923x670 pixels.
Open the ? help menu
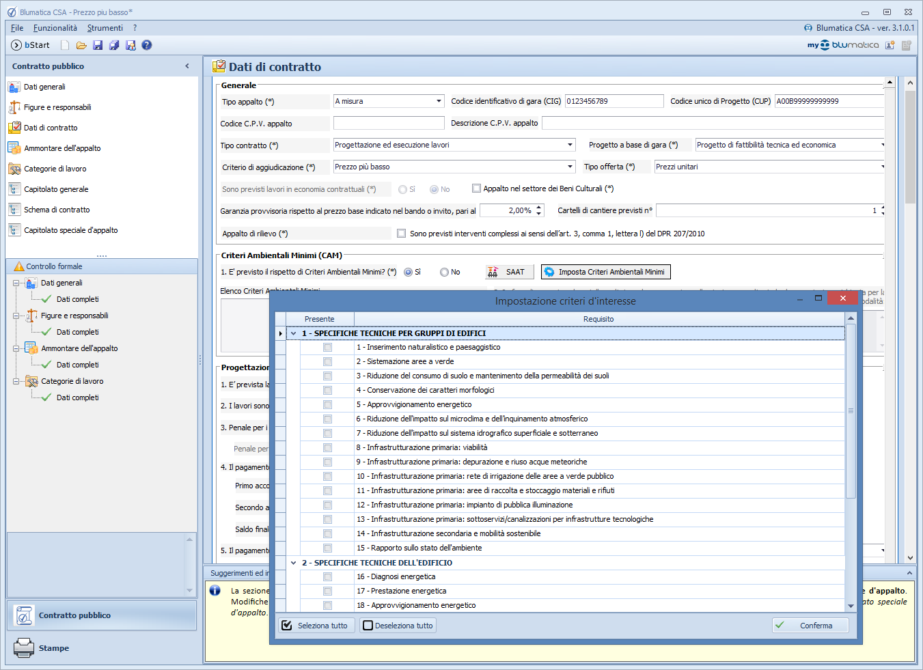(135, 28)
